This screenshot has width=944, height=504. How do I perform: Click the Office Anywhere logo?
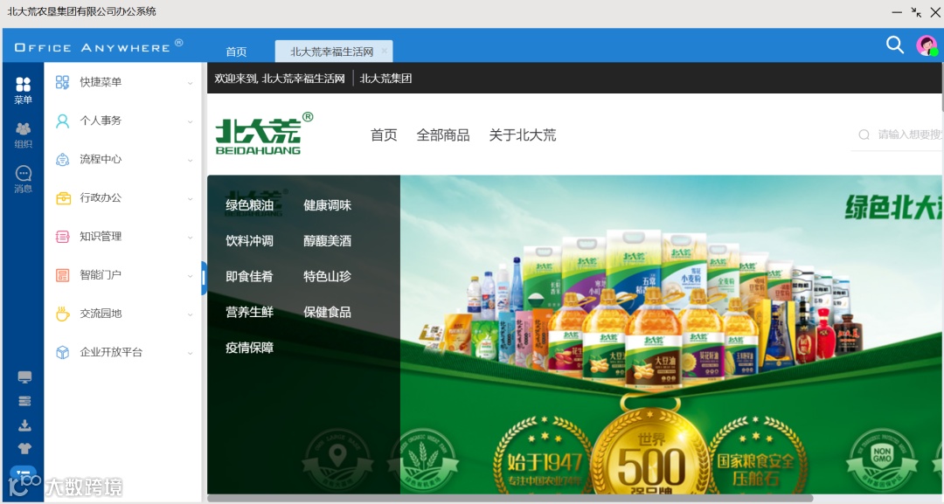coord(99,46)
